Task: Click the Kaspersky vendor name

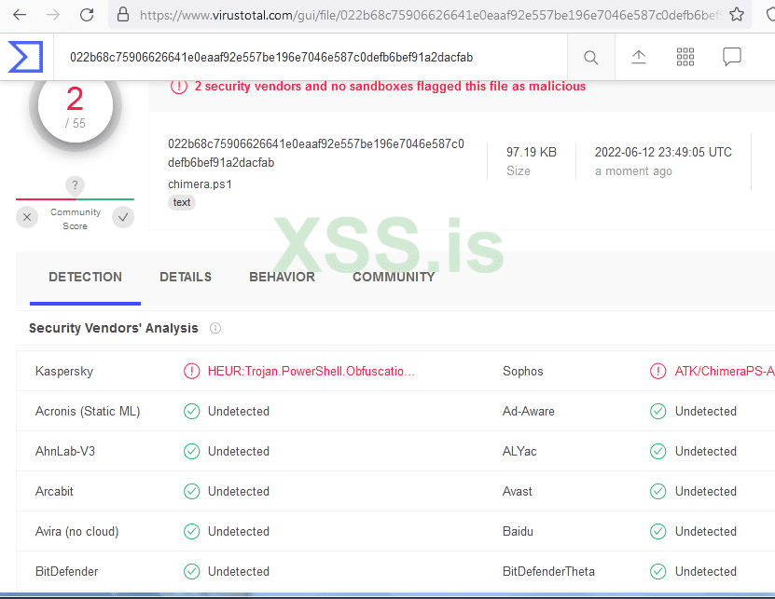Action: click(64, 372)
